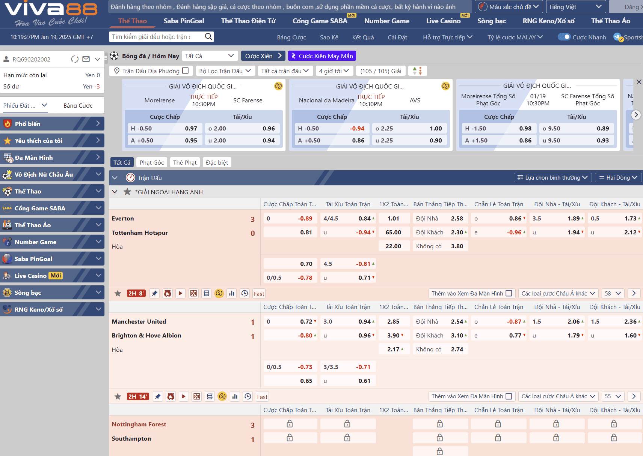Tick Thêm vào Xem Đa Màn Hình in 2H 8' row
Image resolution: width=643 pixels, height=456 pixels.
click(509, 294)
